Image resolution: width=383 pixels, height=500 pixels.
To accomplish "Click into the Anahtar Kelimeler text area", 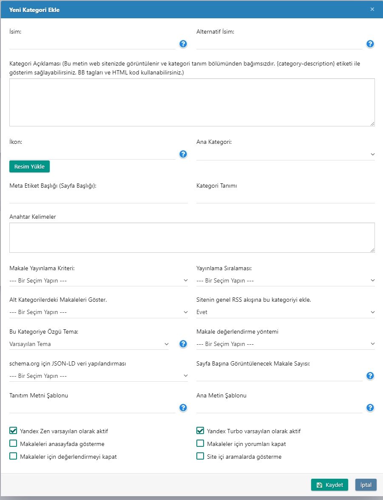I will tap(192, 237).
